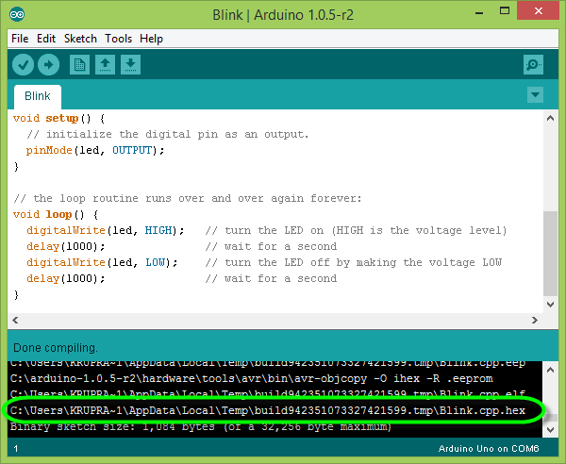Click the 'void setup() {' code line
This screenshot has width=566, height=464.
point(58,118)
